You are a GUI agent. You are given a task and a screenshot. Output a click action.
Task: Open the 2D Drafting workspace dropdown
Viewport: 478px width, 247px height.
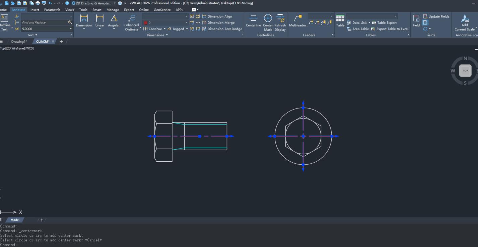[x=115, y=3]
